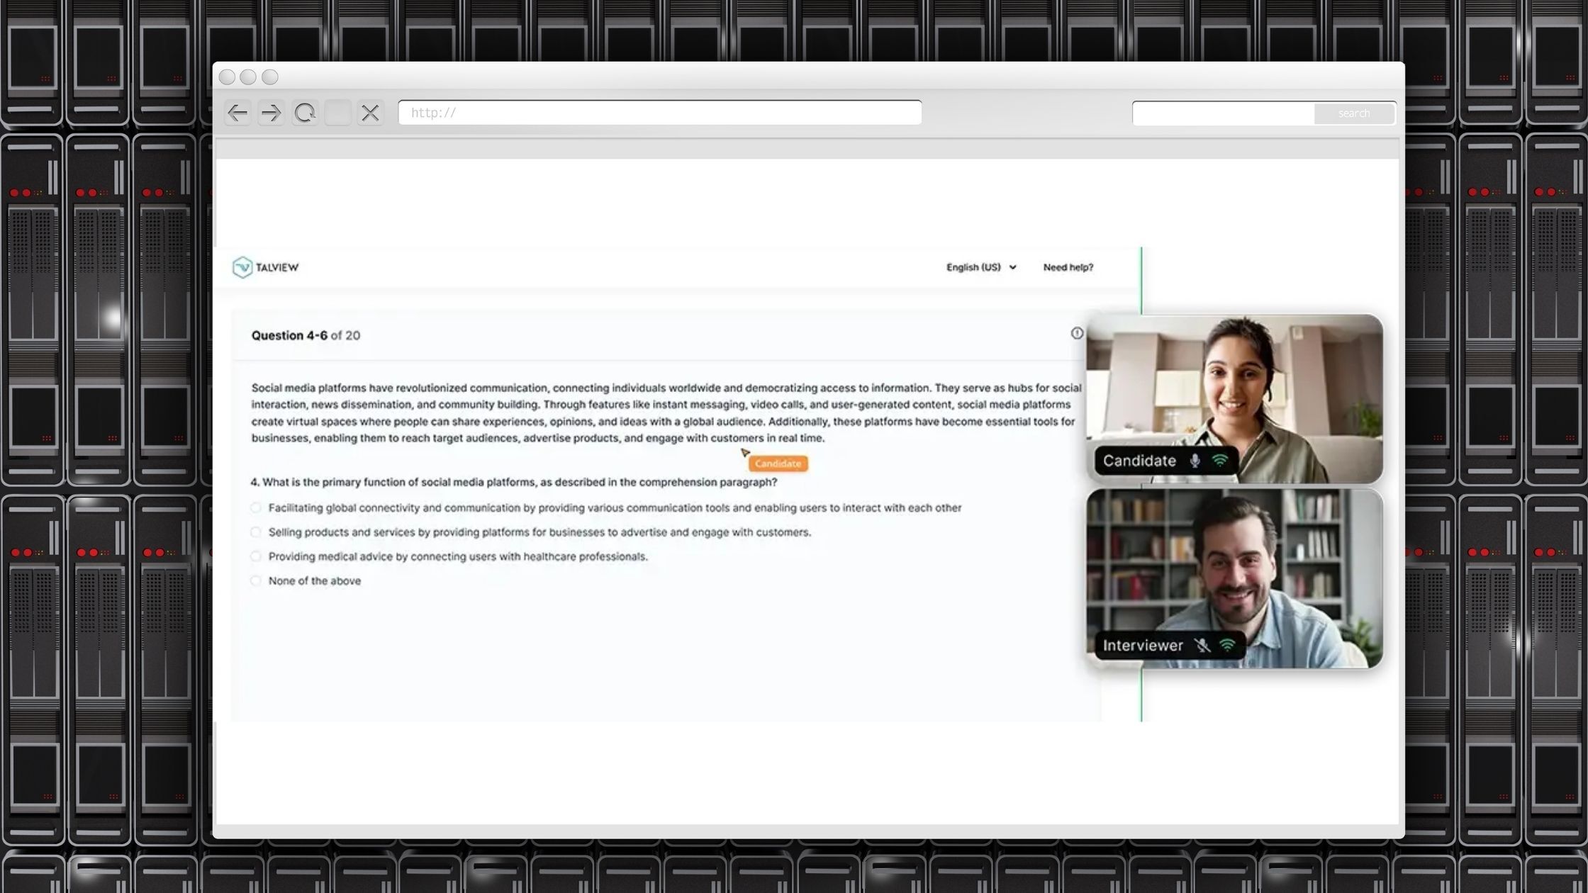Click the Talview logo

[x=266, y=267]
